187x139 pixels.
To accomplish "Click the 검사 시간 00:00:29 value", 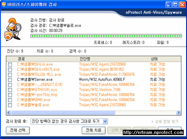I will [x=56, y=31].
